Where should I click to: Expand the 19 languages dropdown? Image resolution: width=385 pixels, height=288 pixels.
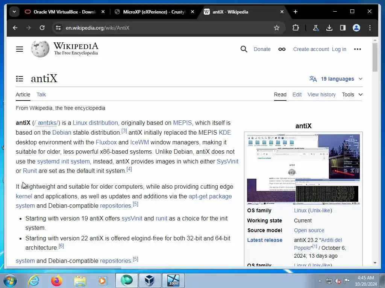[336, 79]
